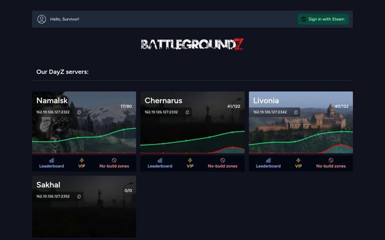Open Chernarus No-build zones link
The width and height of the screenshot is (385, 240).
222,163
